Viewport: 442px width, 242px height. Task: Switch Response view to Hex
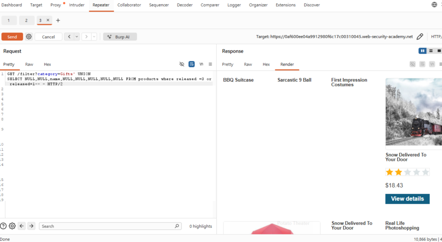tap(266, 64)
